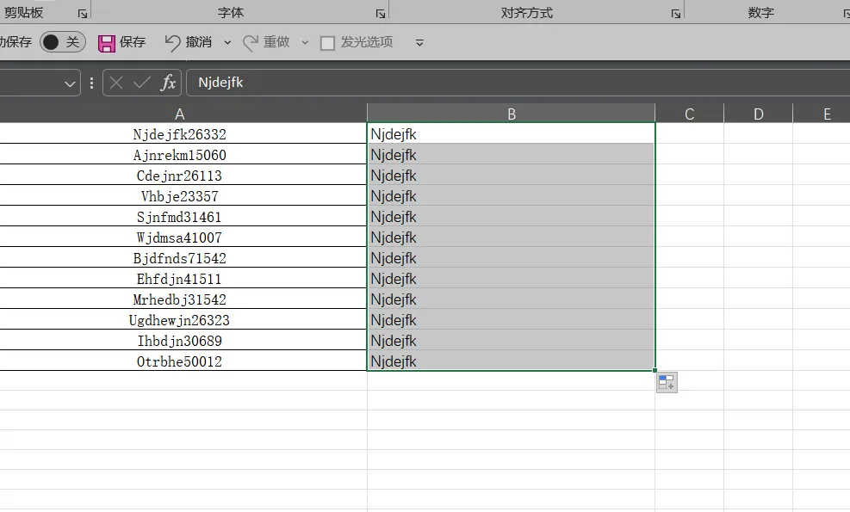Select cell containing Sjnfmd31461
Screen dimensions: 850x512
point(183,216)
